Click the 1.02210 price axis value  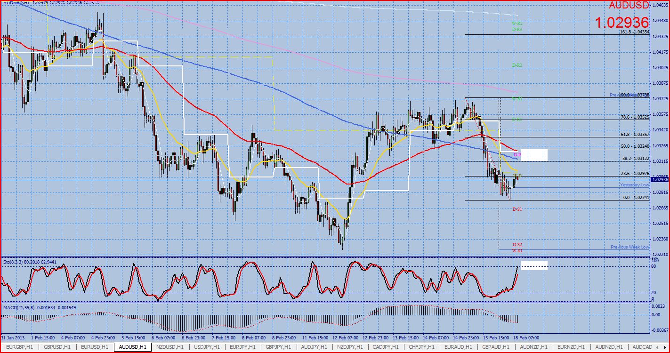[659, 254]
